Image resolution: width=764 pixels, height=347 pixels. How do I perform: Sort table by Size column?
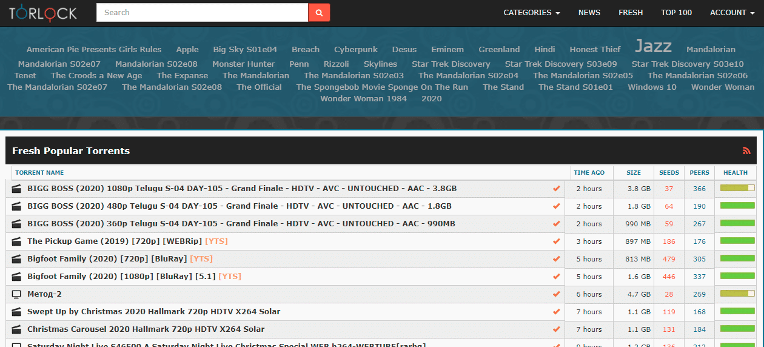[x=634, y=173]
